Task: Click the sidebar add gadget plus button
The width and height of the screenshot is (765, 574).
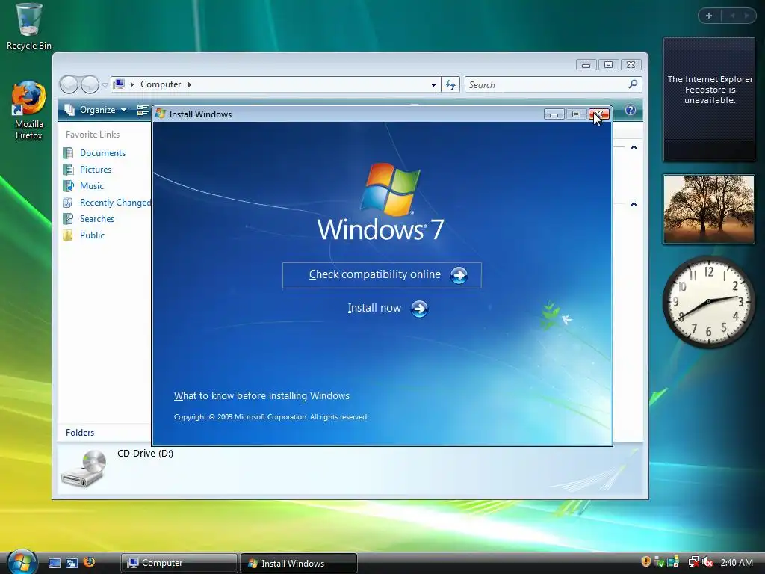Action: (709, 16)
